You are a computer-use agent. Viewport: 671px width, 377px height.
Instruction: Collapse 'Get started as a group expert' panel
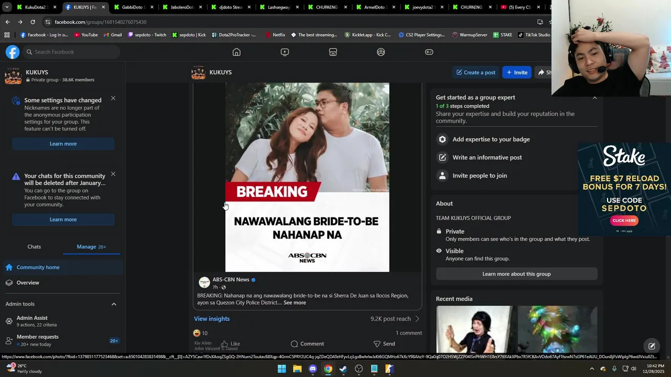594,98
